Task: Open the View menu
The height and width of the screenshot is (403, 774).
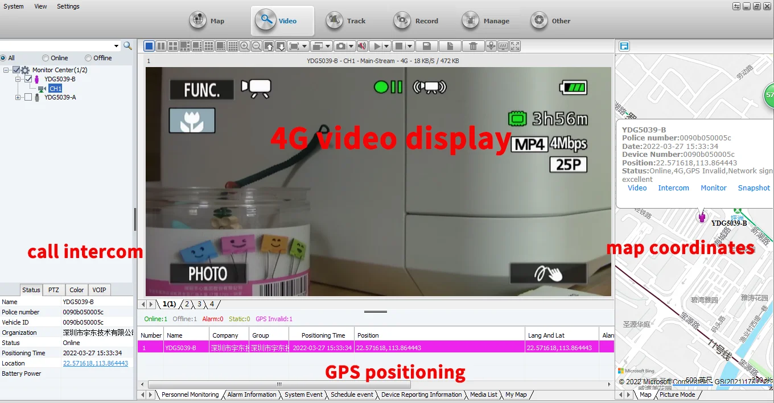Action: click(x=41, y=6)
